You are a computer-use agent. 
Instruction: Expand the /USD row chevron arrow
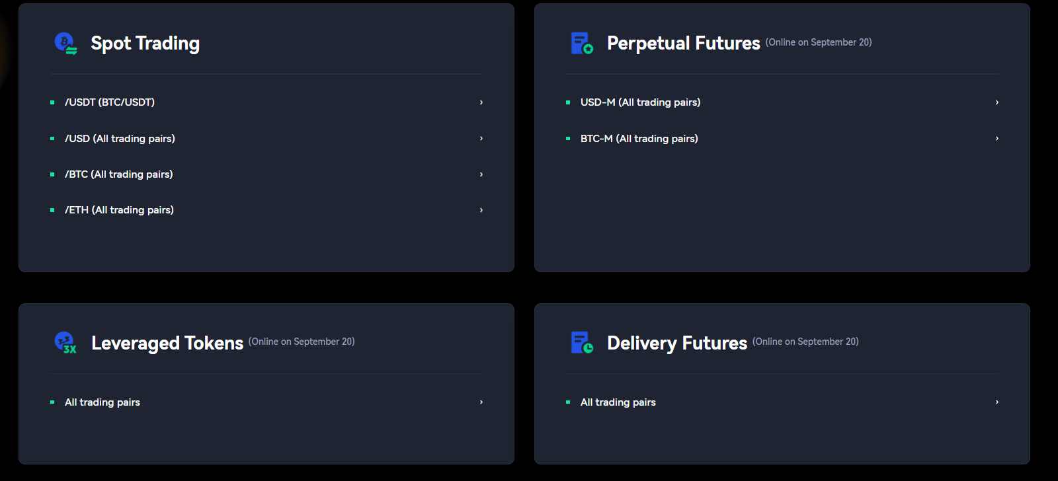(x=481, y=139)
